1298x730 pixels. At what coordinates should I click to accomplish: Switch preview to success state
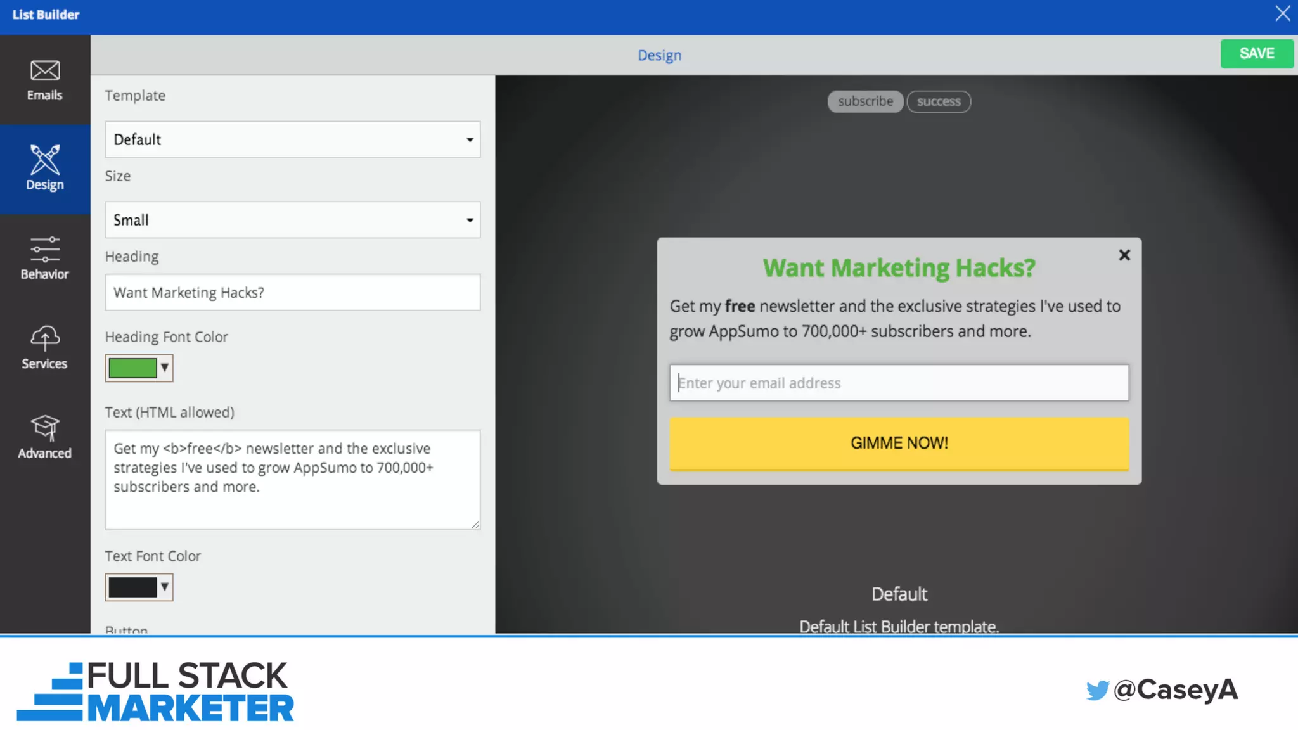939,101
